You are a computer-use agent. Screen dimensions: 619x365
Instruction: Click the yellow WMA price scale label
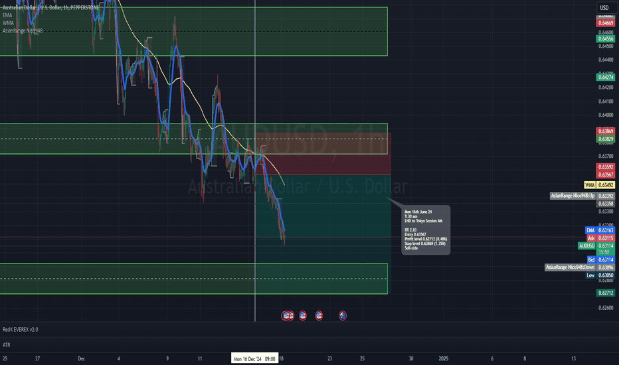coord(599,185)
